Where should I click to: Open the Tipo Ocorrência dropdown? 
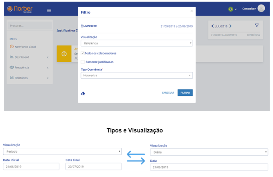tap(136, 76)
